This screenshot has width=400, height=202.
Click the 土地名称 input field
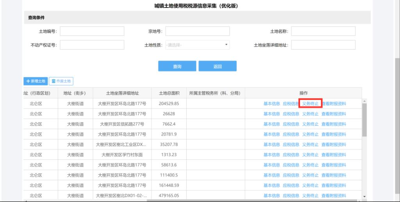323,31
